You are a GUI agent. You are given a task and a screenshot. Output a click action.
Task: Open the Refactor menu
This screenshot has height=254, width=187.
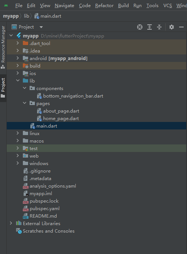pos(104,6)
